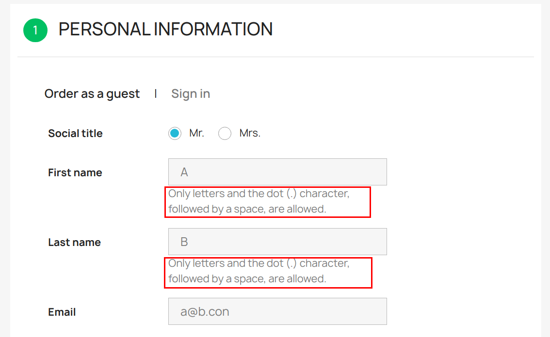Click the PERSONAL INFORMATION section heading

[x=165, y=30]
